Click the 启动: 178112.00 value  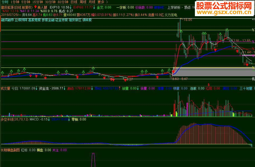point(79,88)
